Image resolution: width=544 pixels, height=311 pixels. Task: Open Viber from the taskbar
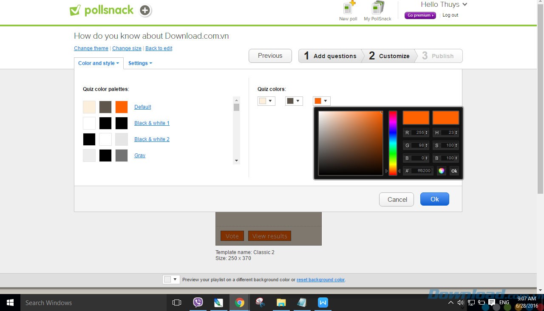[198, 303]
